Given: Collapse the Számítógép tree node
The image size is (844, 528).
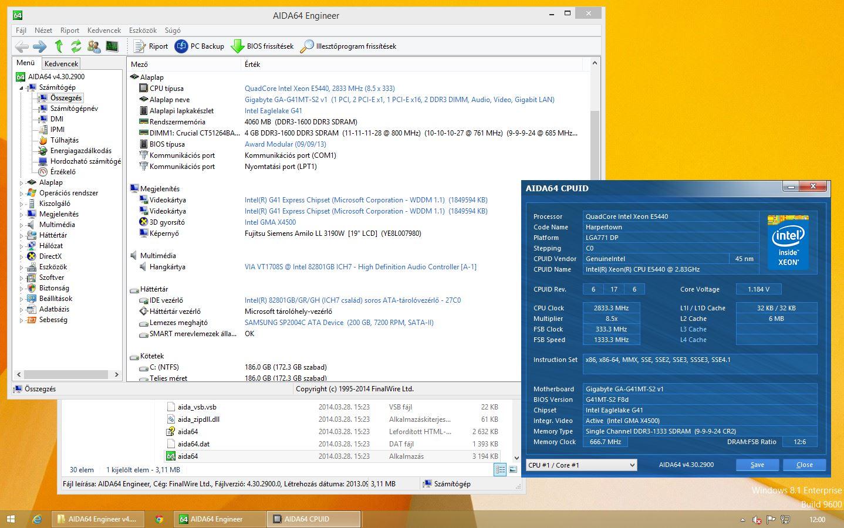Looking at the screenshot, I should 22,87.
